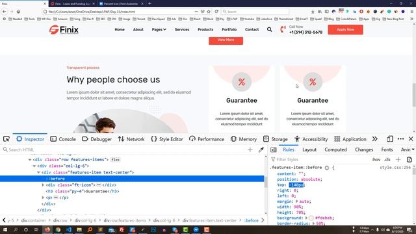
Task: Open the Style Editor panel
Action: 167,139
